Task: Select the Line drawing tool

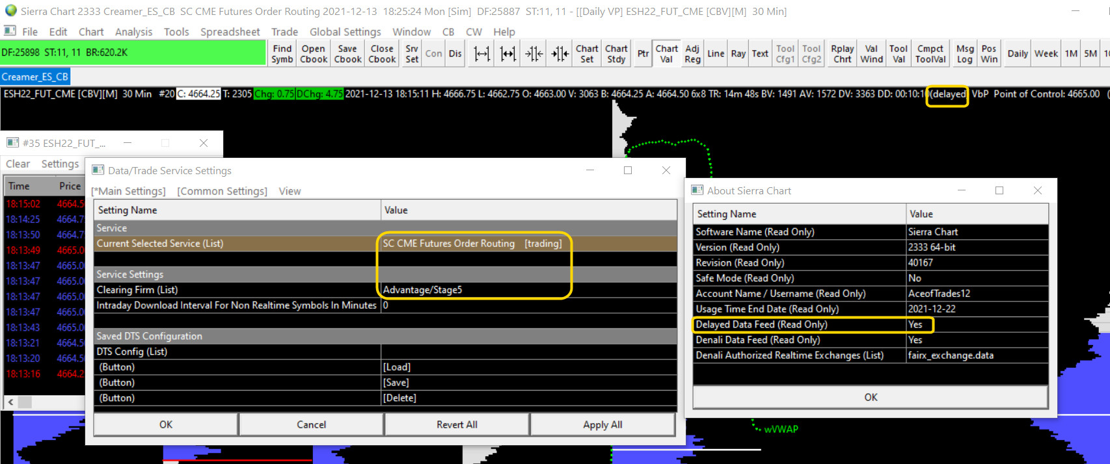Action: [x=716, y=53]
